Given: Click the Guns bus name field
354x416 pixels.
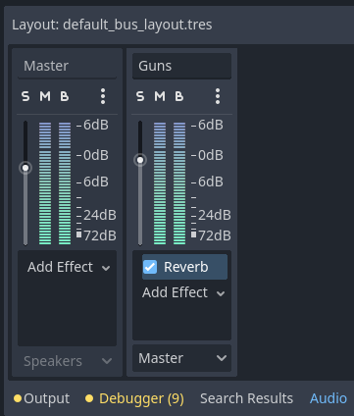Looking at the screenshot, I should pos(182,66).
